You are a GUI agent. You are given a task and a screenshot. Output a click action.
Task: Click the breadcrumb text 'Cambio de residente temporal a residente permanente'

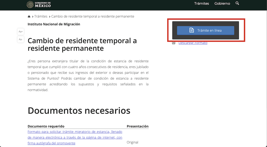(x=93, y=16)
